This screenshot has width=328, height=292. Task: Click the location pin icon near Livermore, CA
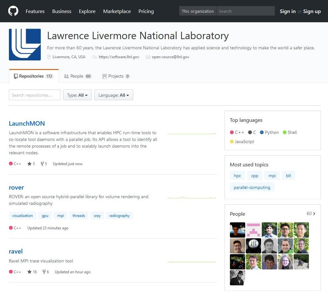click(49, 57)
